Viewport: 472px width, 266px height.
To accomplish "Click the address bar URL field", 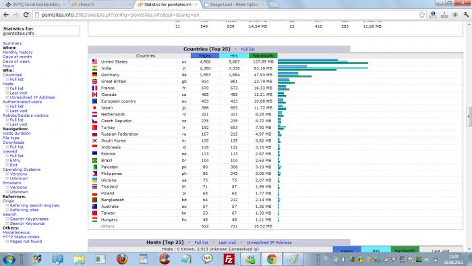I will [x=226, y=14].
